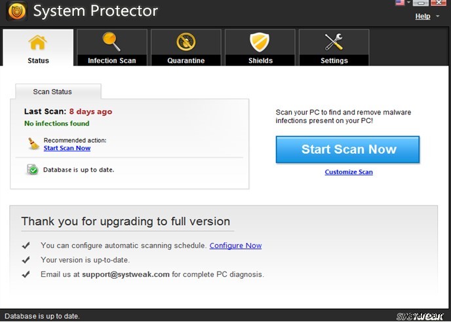Click the database up-to-date check icon

click(x=33, y=170)
